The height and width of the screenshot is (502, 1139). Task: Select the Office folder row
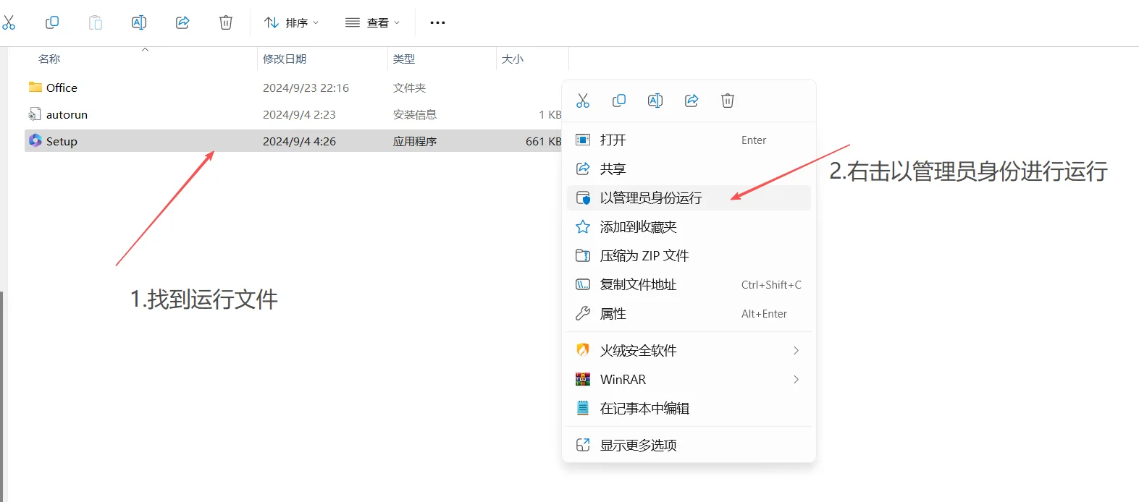pyautogui.click(x=293, y=88)
